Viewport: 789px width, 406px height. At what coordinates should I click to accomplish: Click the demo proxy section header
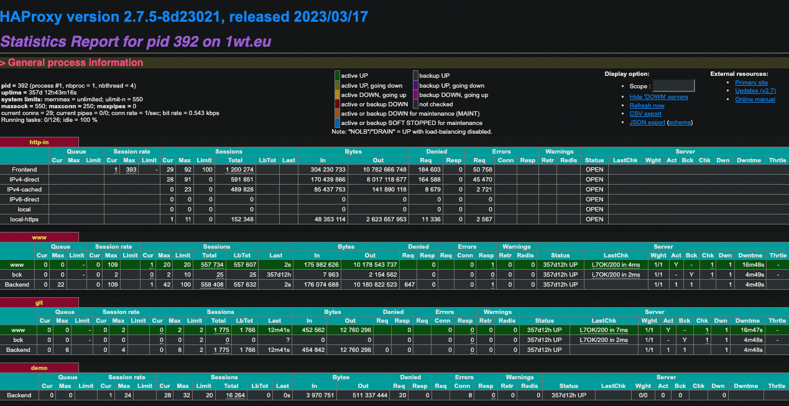[39, 367]
